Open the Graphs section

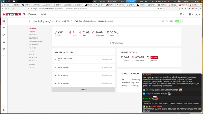pos(32,32)
